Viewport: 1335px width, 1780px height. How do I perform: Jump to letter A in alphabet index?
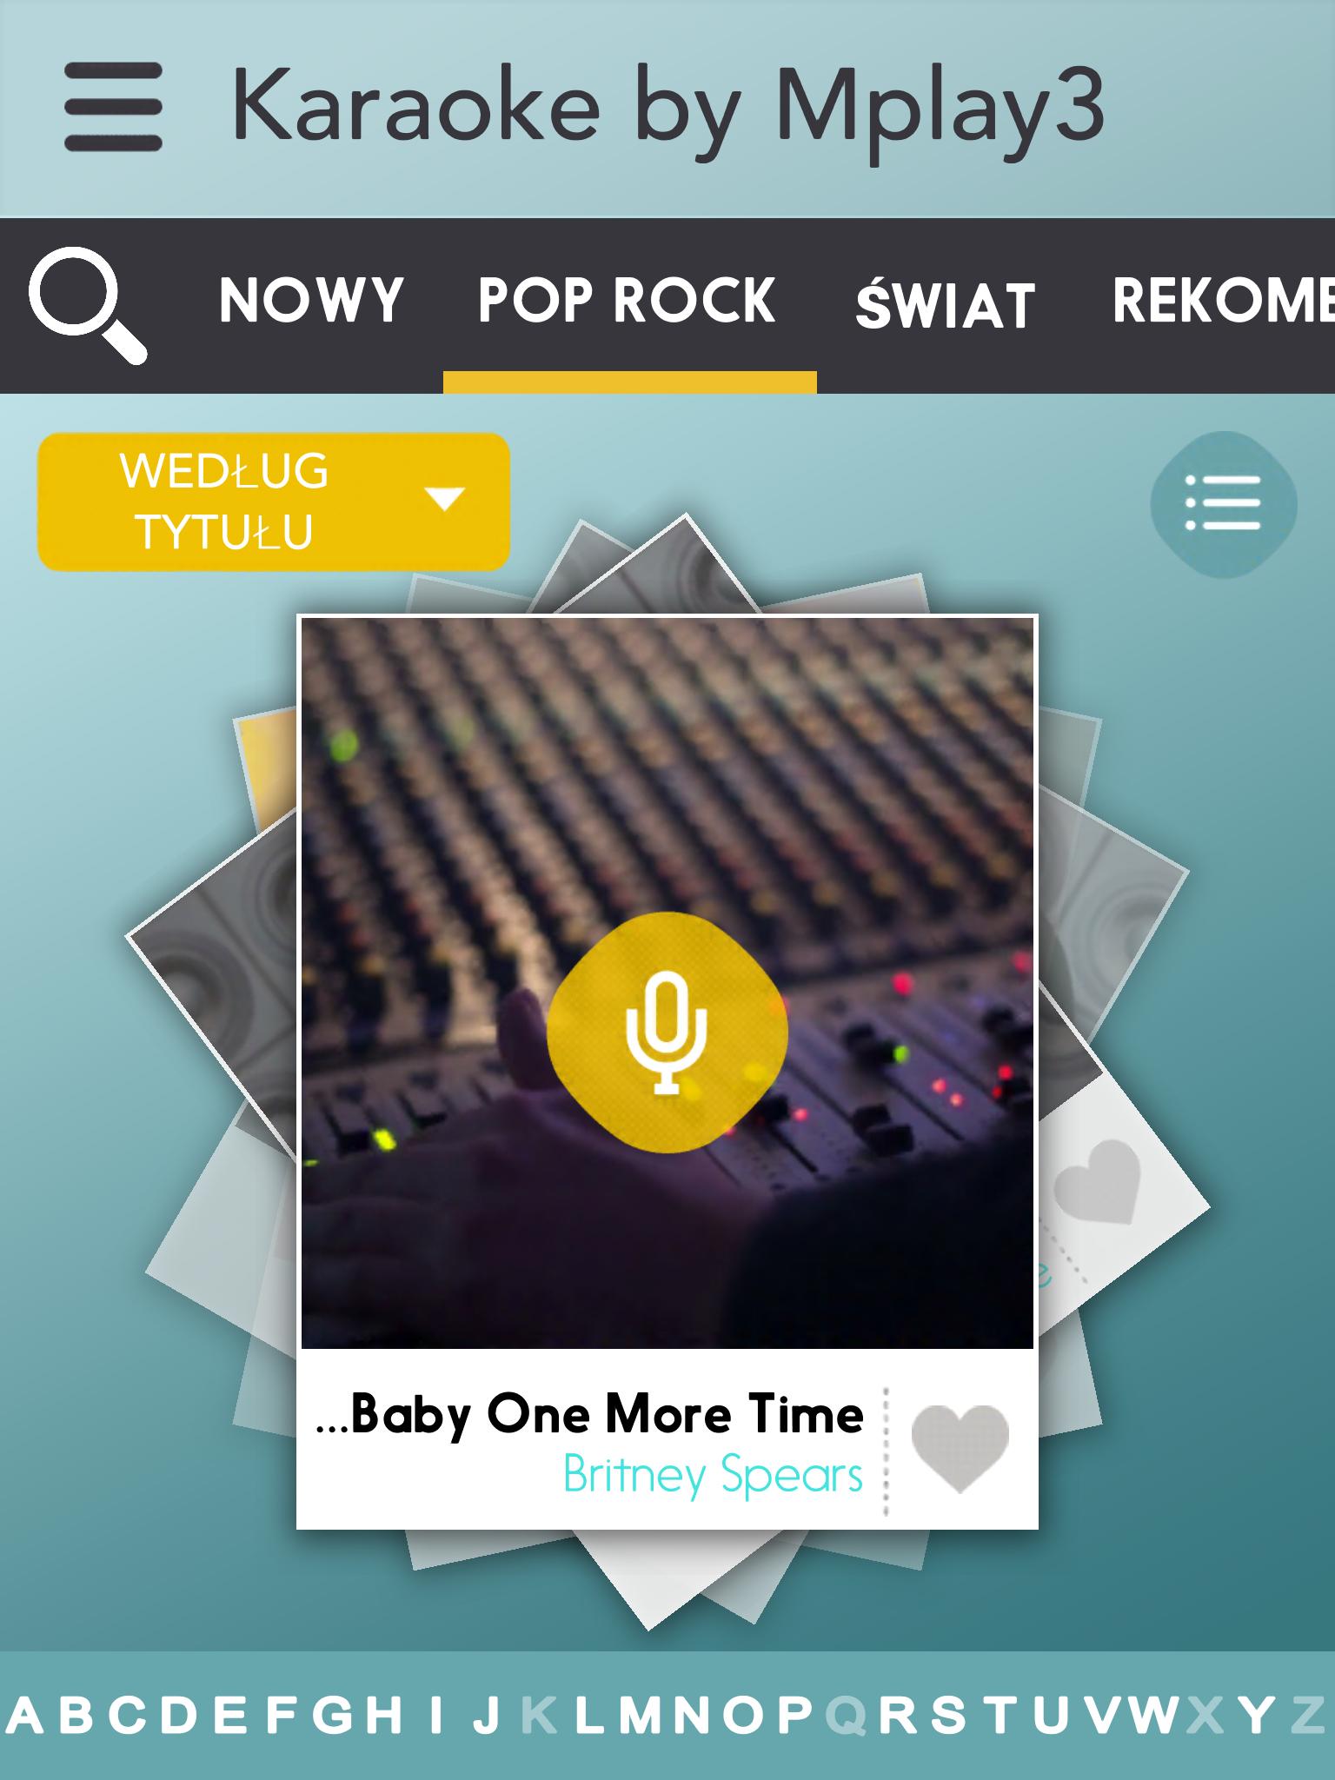24,1716
